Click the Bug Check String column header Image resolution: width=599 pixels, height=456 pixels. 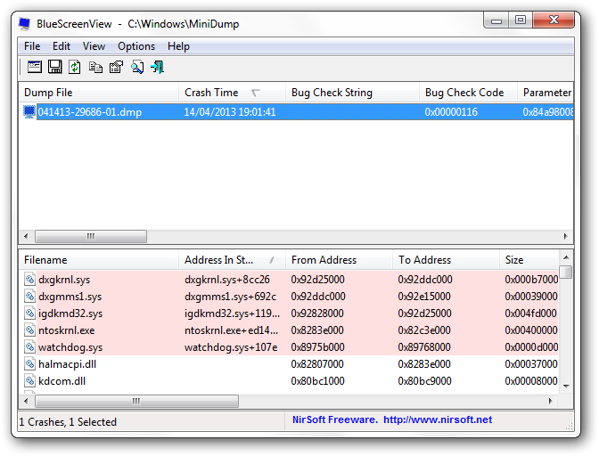point(352,93)
